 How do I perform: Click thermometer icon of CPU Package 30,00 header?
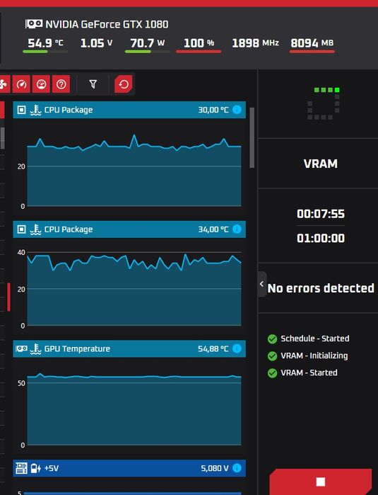pyautogui.click(x=35, y=110)
